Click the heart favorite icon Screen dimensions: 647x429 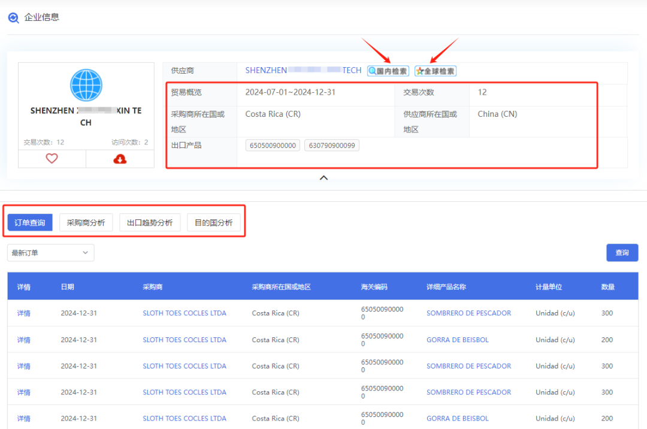52,158
